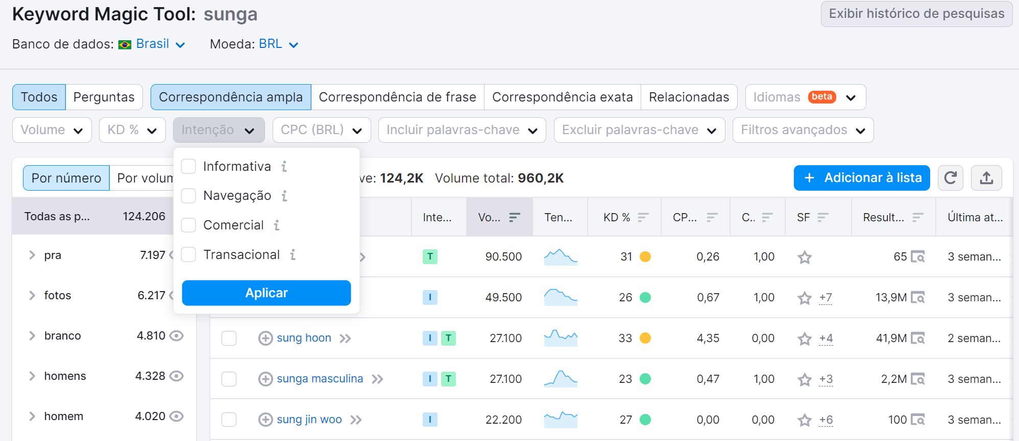Open the Volume filter dropdown
Viewport: 1019px width, 441px height.
[52, 130]
